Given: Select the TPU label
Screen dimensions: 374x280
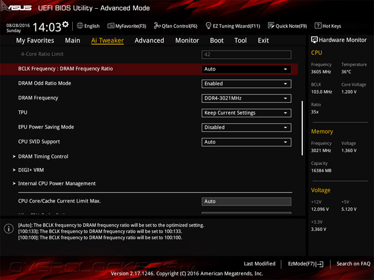Looking at the screenshot, I should (23, 113).
